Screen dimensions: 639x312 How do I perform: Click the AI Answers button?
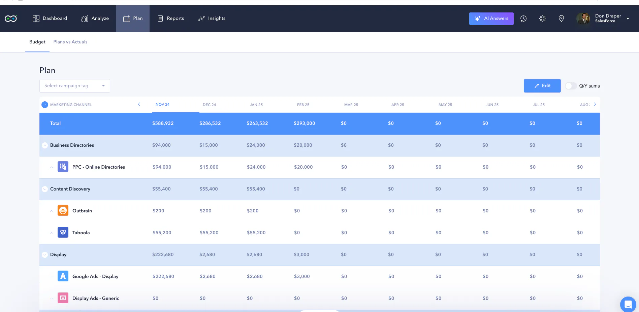(491, 19)
